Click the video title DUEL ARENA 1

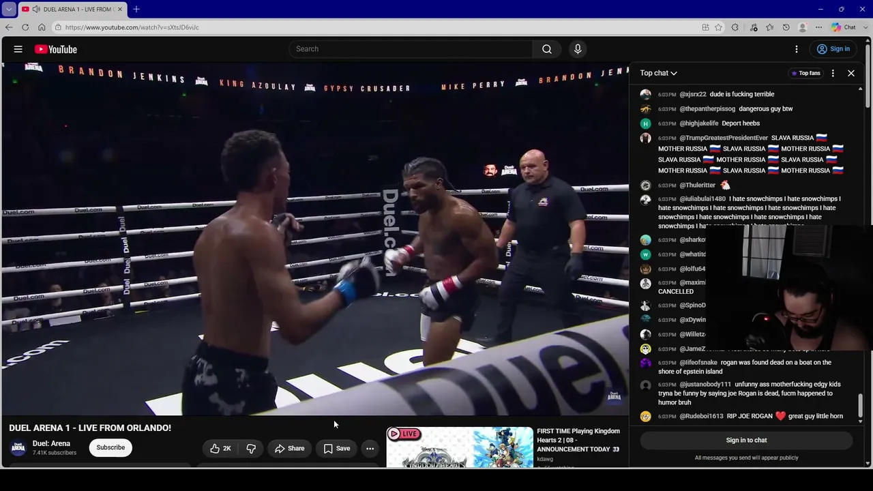tap(90, 428)
